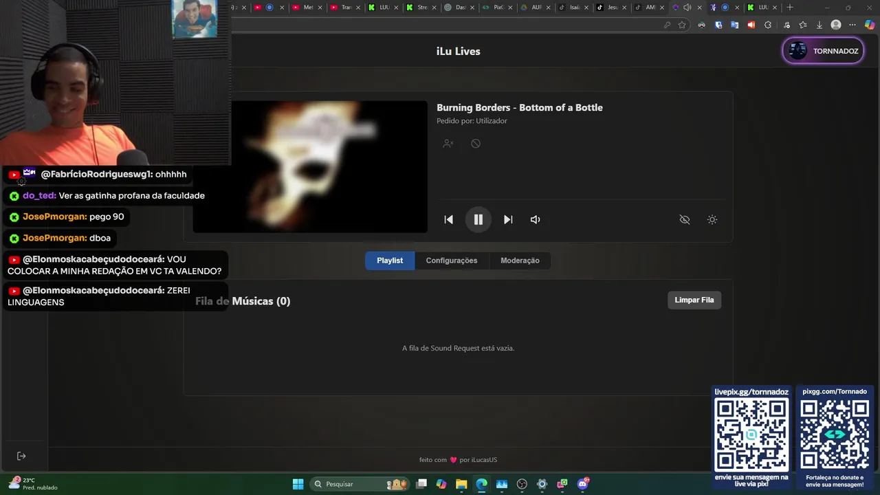The image size is (880, 495).
Task: Open the Configurações tab
Action: pos(451,261)
